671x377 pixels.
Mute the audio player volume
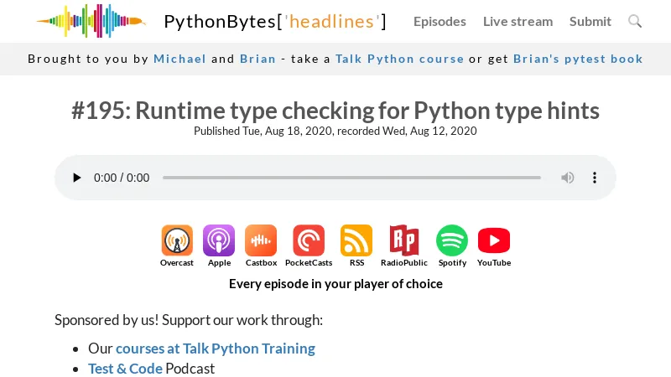(x=568, y=178)
